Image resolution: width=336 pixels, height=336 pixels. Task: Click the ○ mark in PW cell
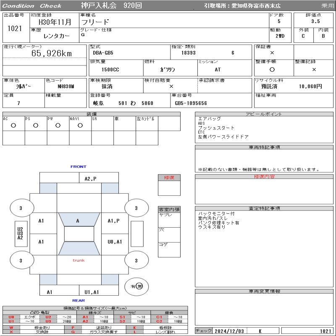pos(58,125)
